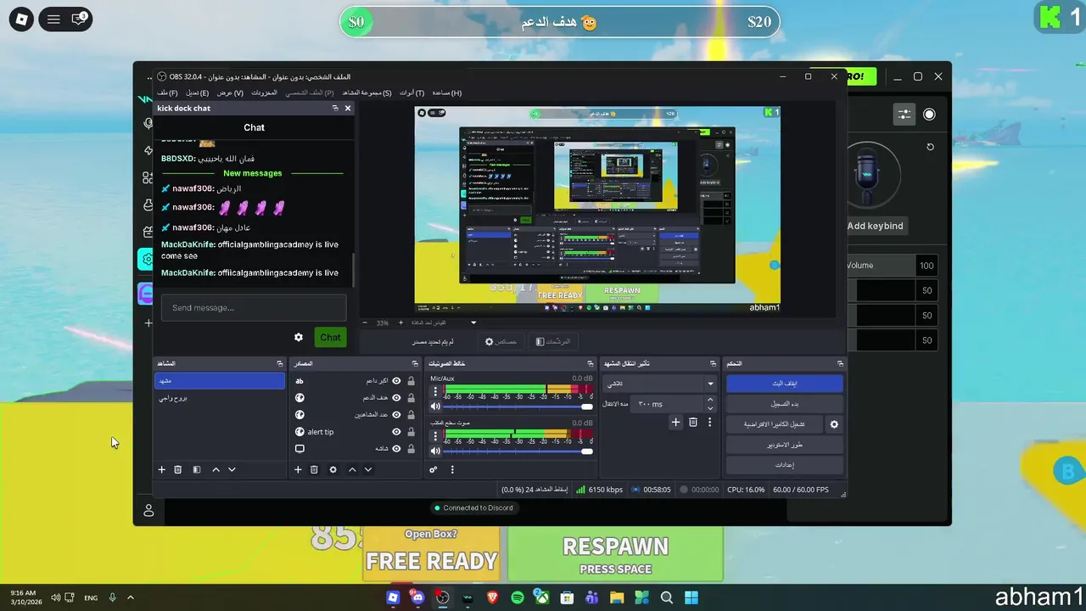The image size is (1086, 611).
Task: Open the preview scaling dropdown next to the zoom percent
Action: (473, 322)
